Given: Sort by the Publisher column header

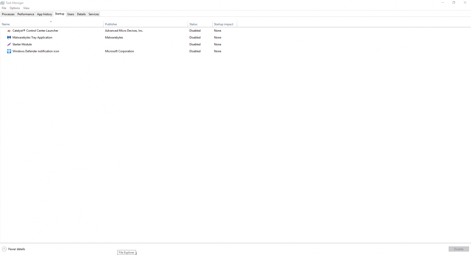Looking at the screenshot, I should pyautogui.click(x=146, y=24).
